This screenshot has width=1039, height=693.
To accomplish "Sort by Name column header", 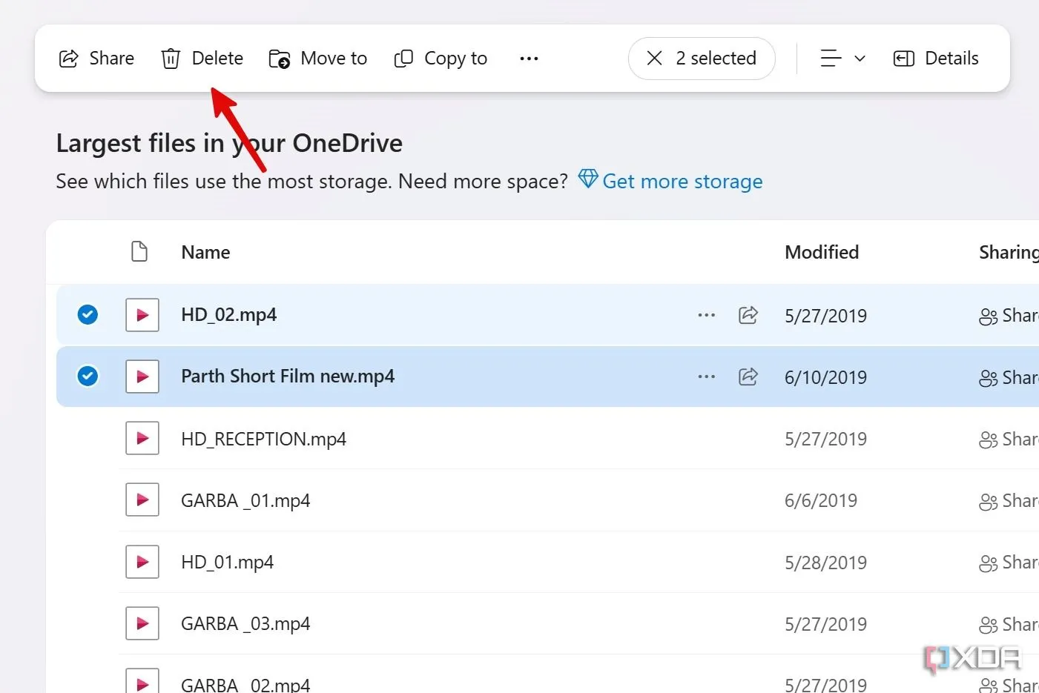I will pyautogui.click(x=205, y=252).
